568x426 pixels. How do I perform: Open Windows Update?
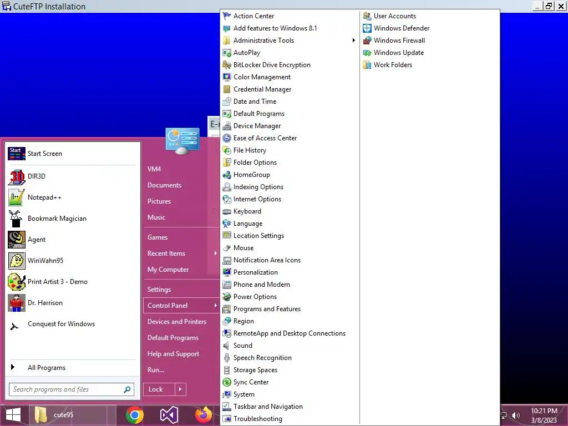point(430,53)
